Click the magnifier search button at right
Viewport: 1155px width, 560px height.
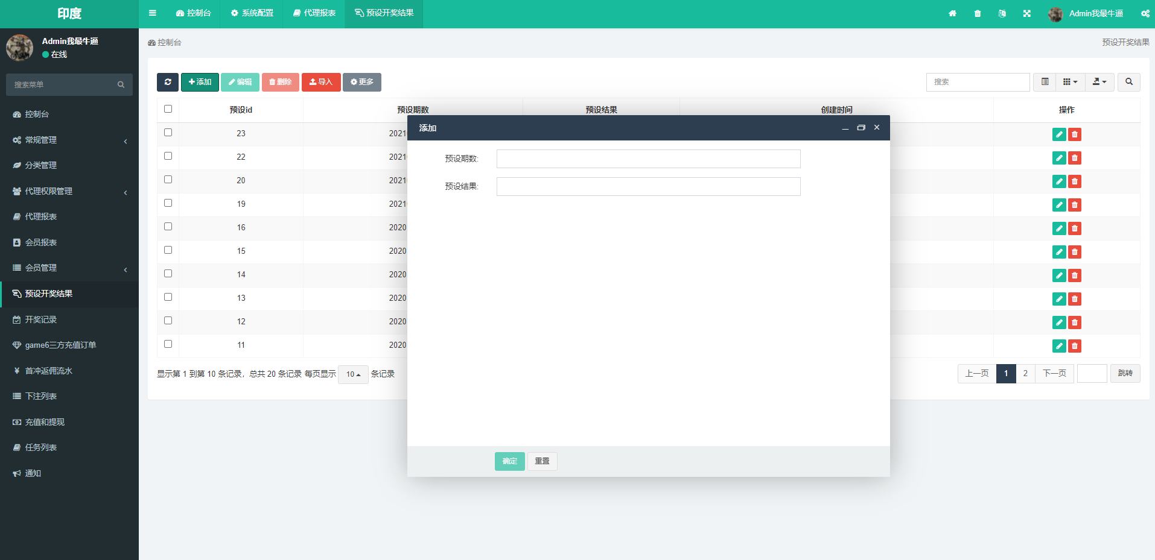pyautogui.click(x=1128, y=82)
